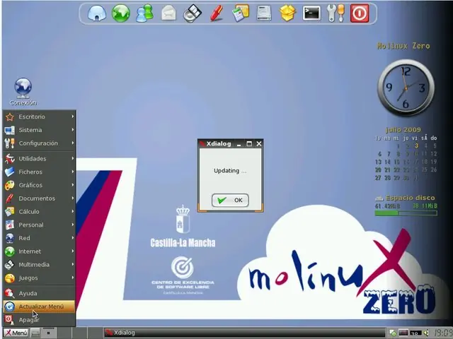Open the red pen writer icon in the dock
Image resolution: width=453 pixels, height=339 pixels.
pos(217,13)
